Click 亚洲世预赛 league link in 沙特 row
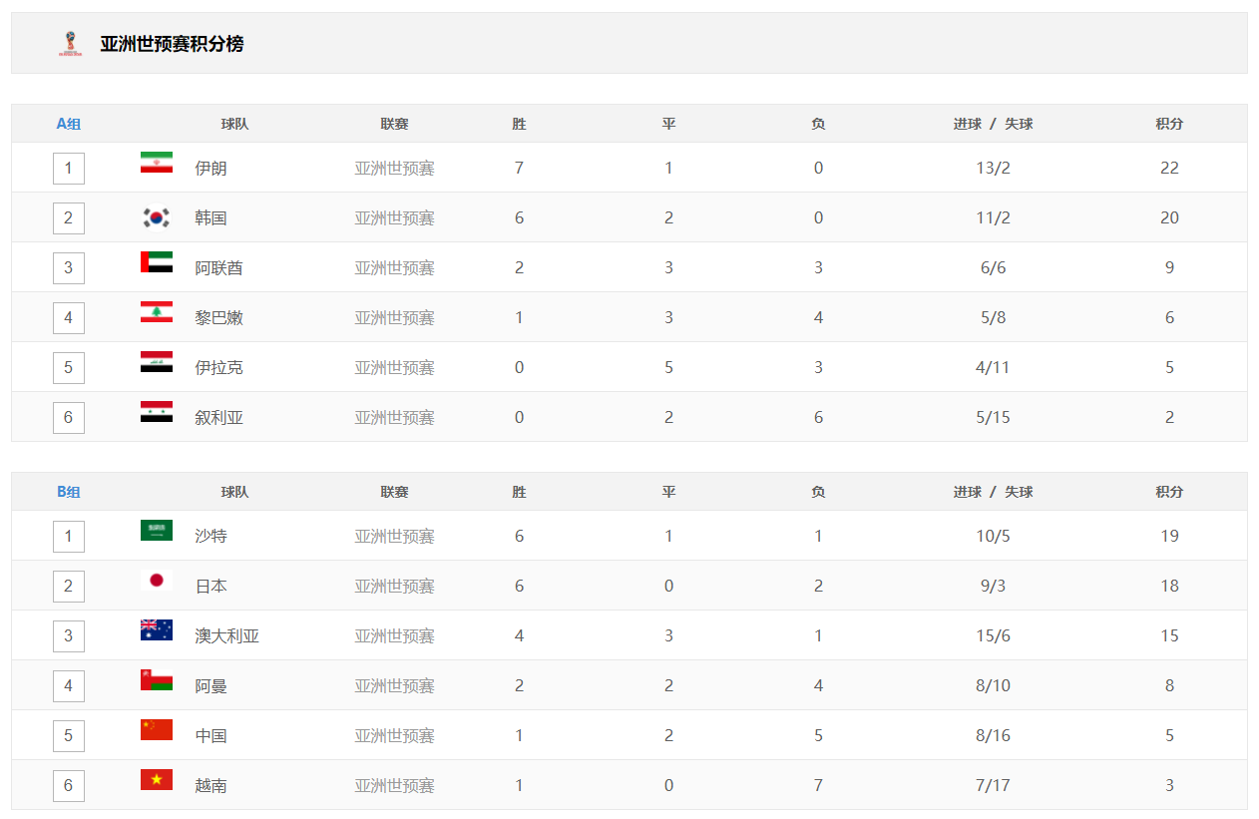 [x=395, y=536]
